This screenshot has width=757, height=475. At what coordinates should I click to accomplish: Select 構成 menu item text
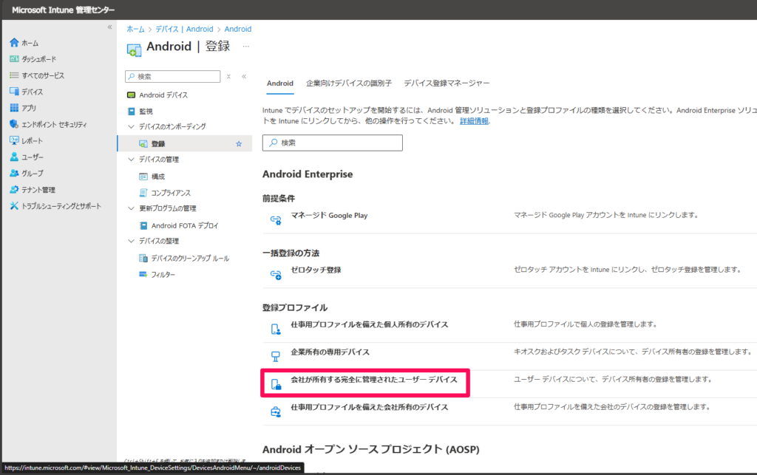point(158,177)
